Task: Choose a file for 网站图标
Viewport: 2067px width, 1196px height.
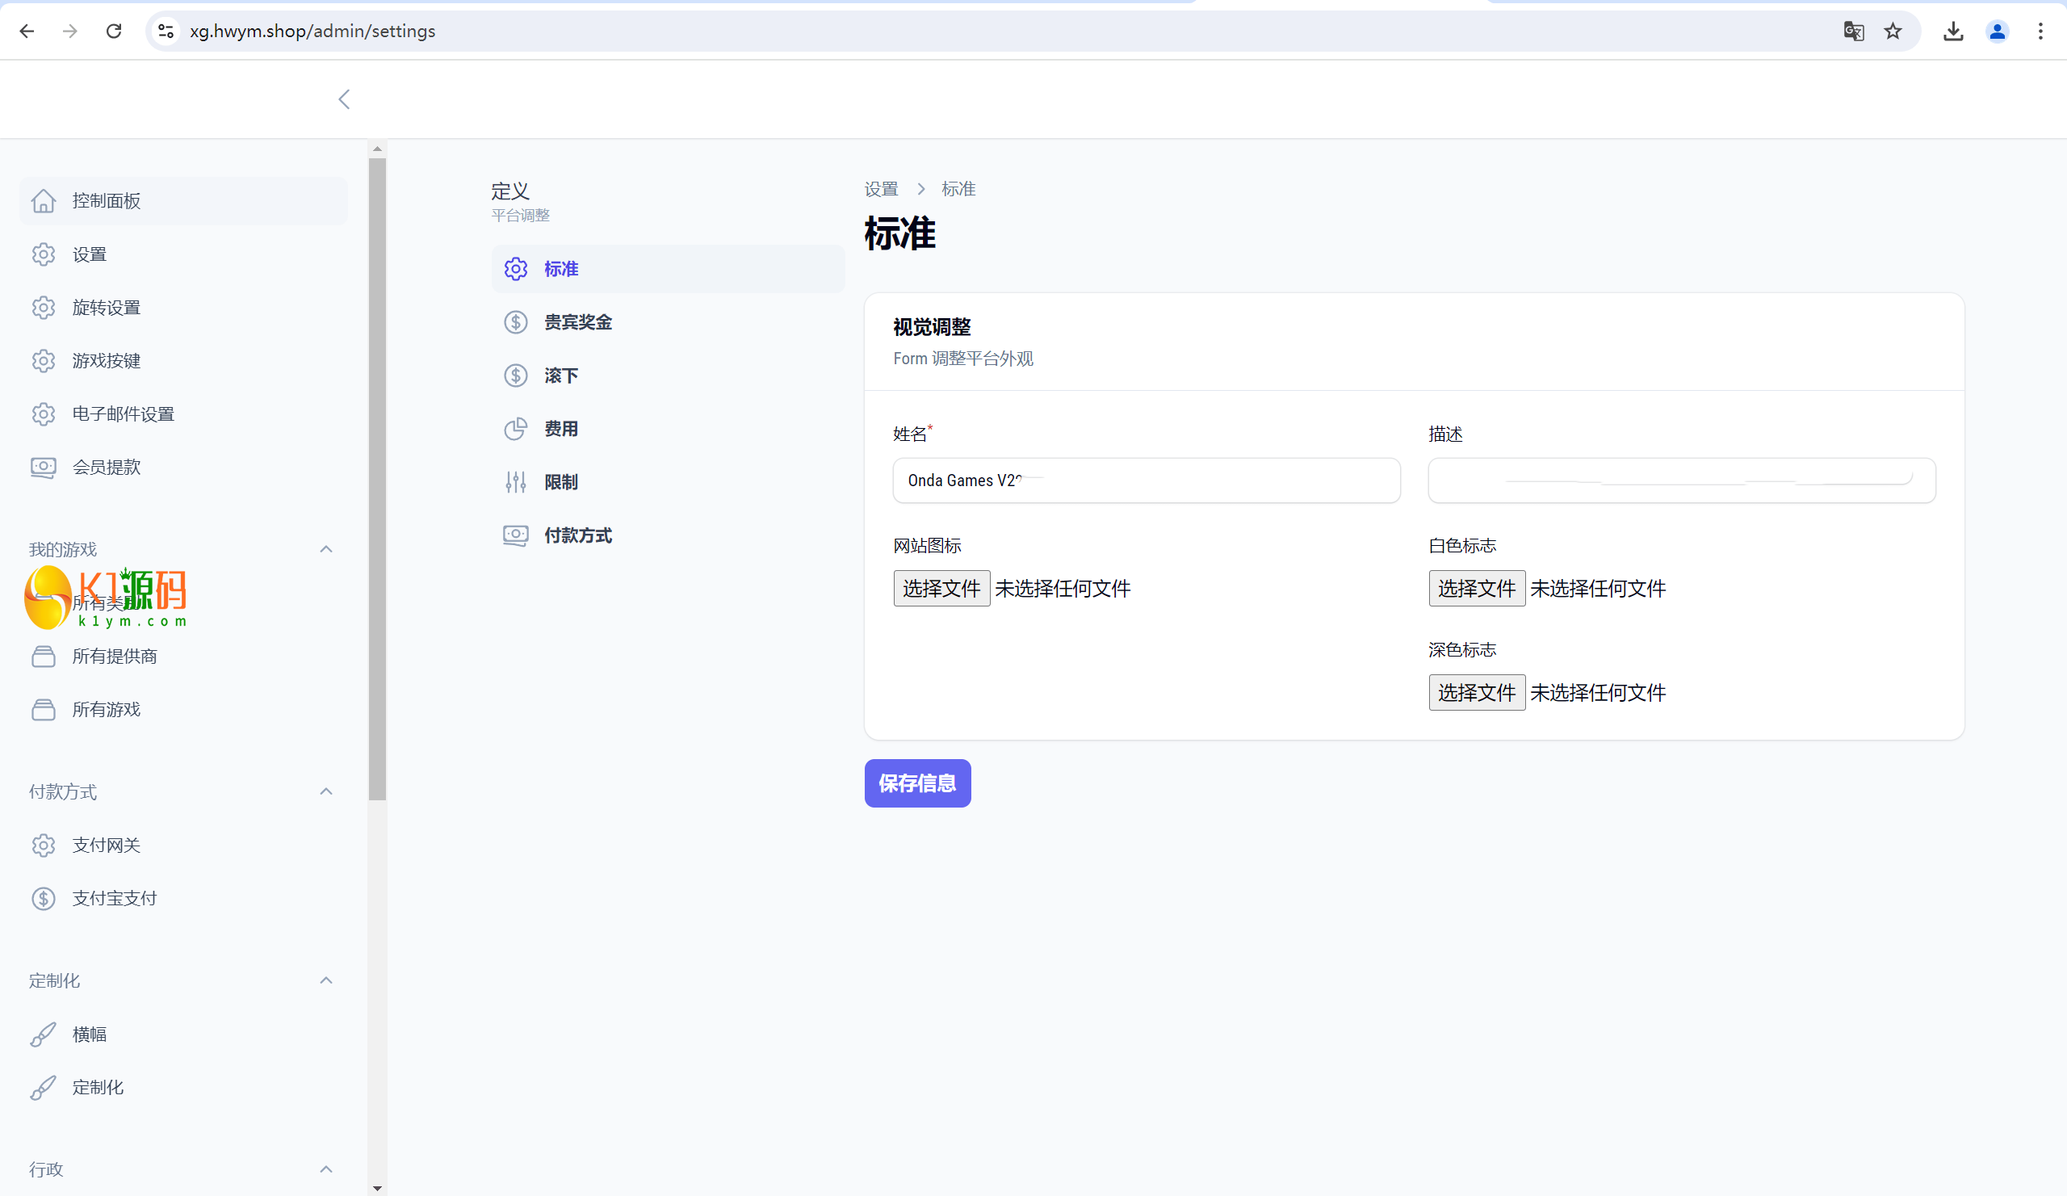Action: click(x=941, y=588)
